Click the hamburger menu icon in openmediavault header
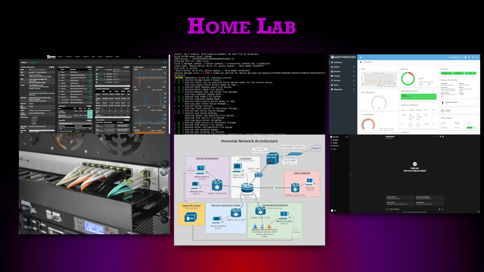This screenshot has height=272, width=484. [x=361, y=57]
